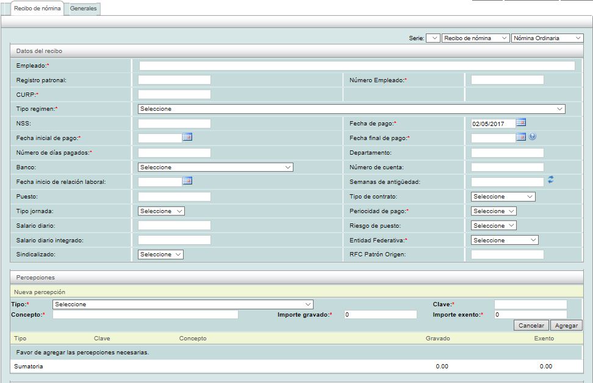Select a Periocidad de pago option
Image resolution: width=593 pixels, height=383 pixels.
(x=494, y=211)
